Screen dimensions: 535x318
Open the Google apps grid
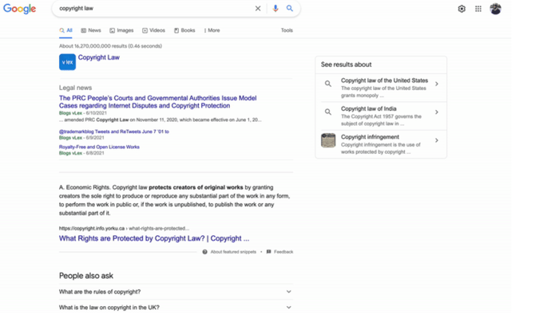click(478, 9)
